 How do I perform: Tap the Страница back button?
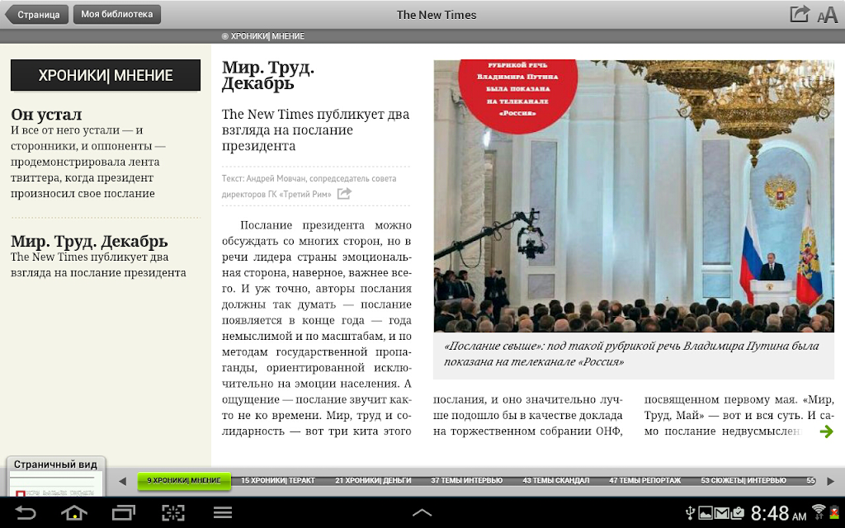[36, 15]
